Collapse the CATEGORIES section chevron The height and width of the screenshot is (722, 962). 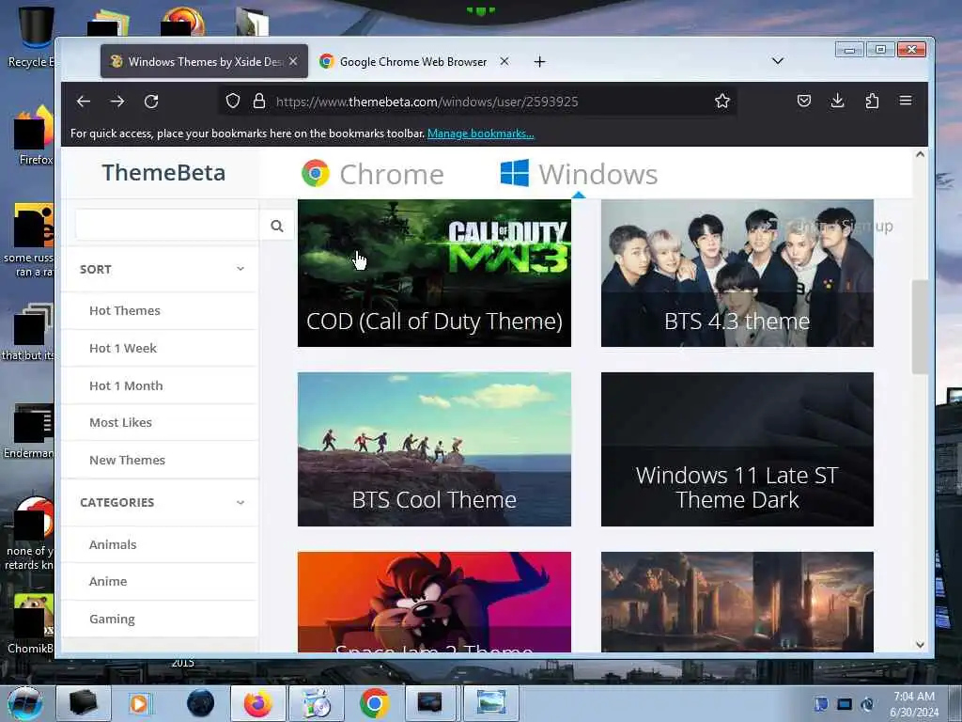[x=240, y=502]
